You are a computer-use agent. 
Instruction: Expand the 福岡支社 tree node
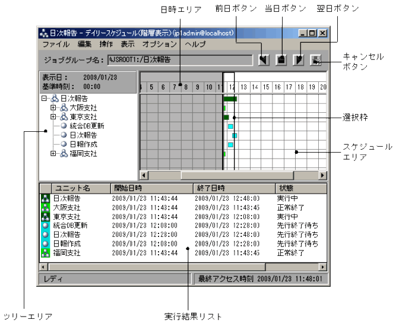(x=53, y=153)
